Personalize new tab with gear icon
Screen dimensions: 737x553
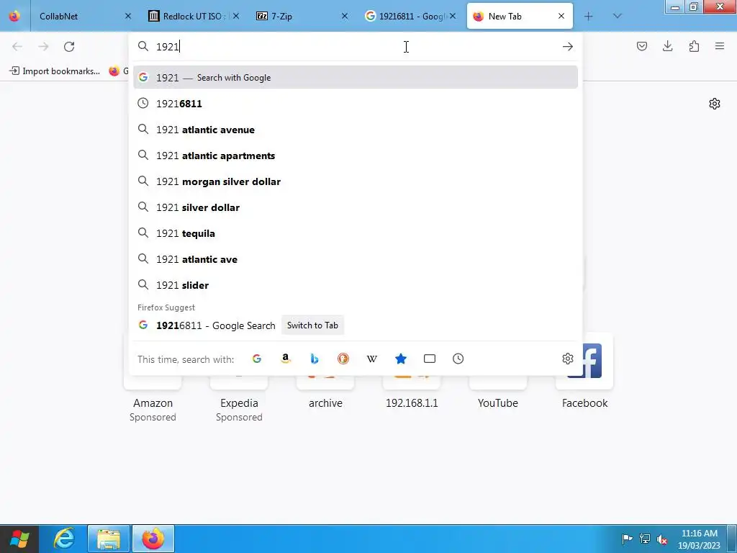click(x=715, y=104)
